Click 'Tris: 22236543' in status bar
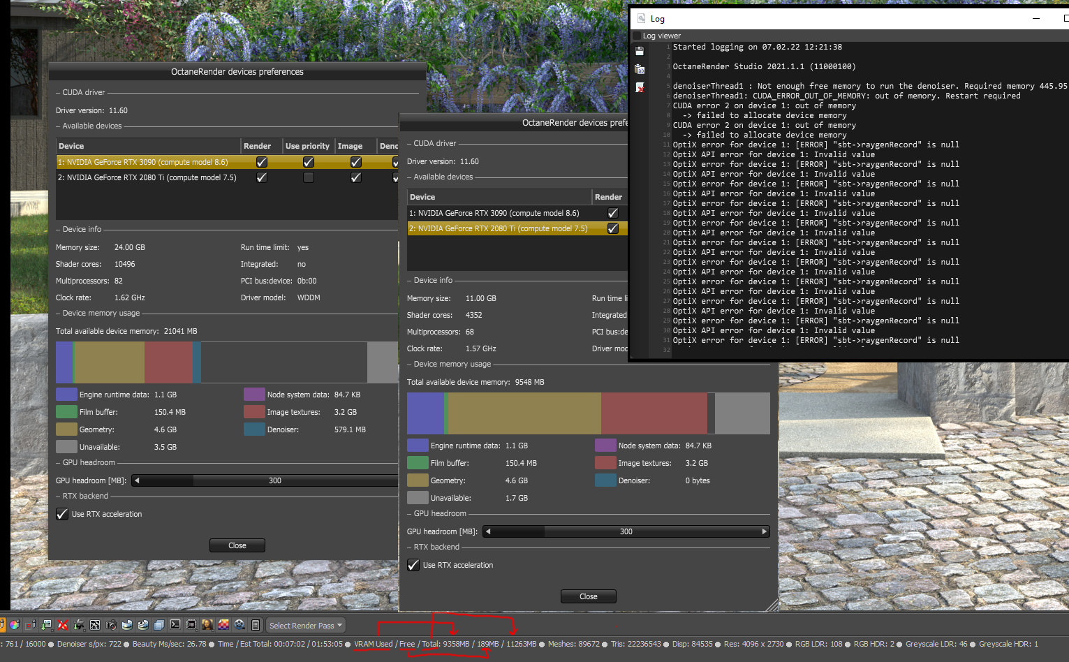Screen dimensions: 1069x662 pos(635,644)
